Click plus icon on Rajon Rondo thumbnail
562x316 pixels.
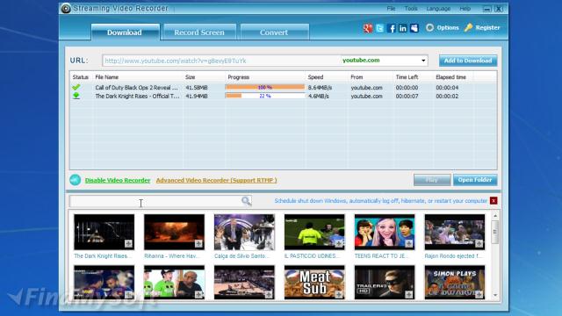[x=479, y=244]
